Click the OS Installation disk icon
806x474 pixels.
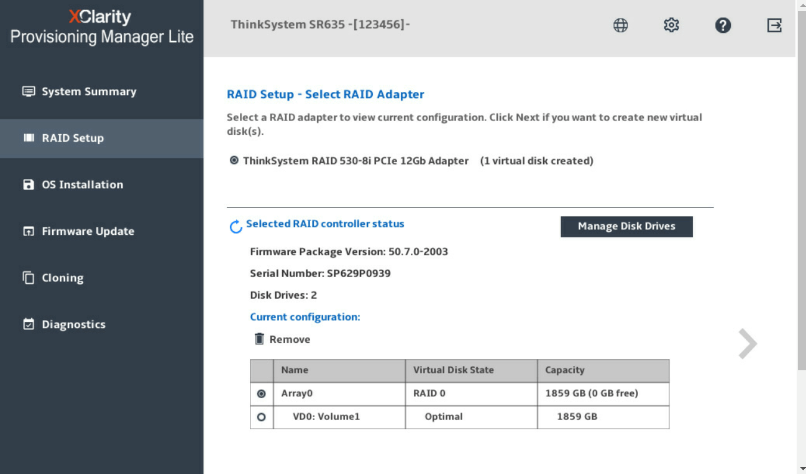point(29,185)
